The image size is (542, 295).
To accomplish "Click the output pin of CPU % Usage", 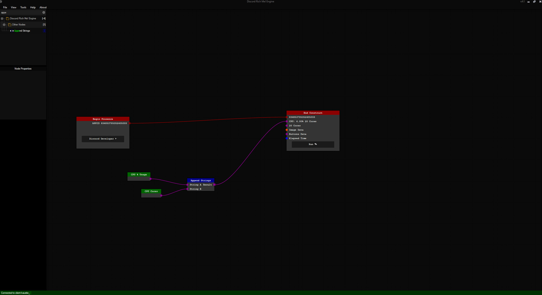I will tap(151, 179).
